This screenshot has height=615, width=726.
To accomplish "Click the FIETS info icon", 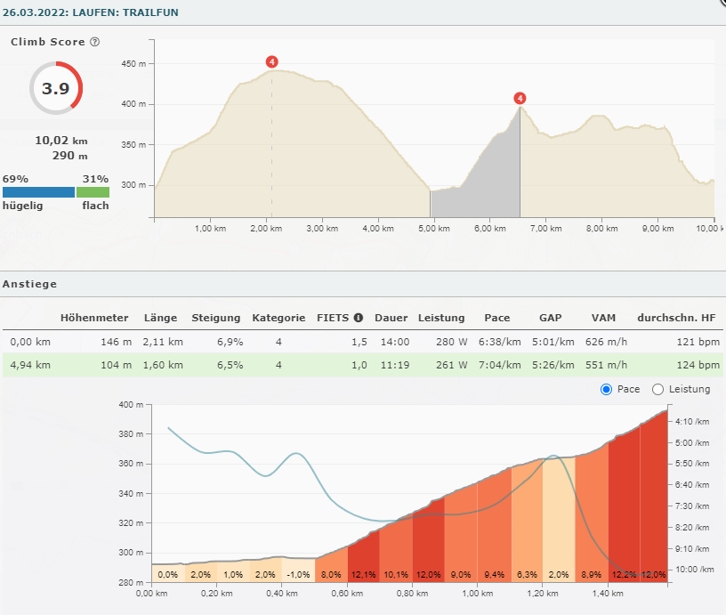I will click(359, 318).
